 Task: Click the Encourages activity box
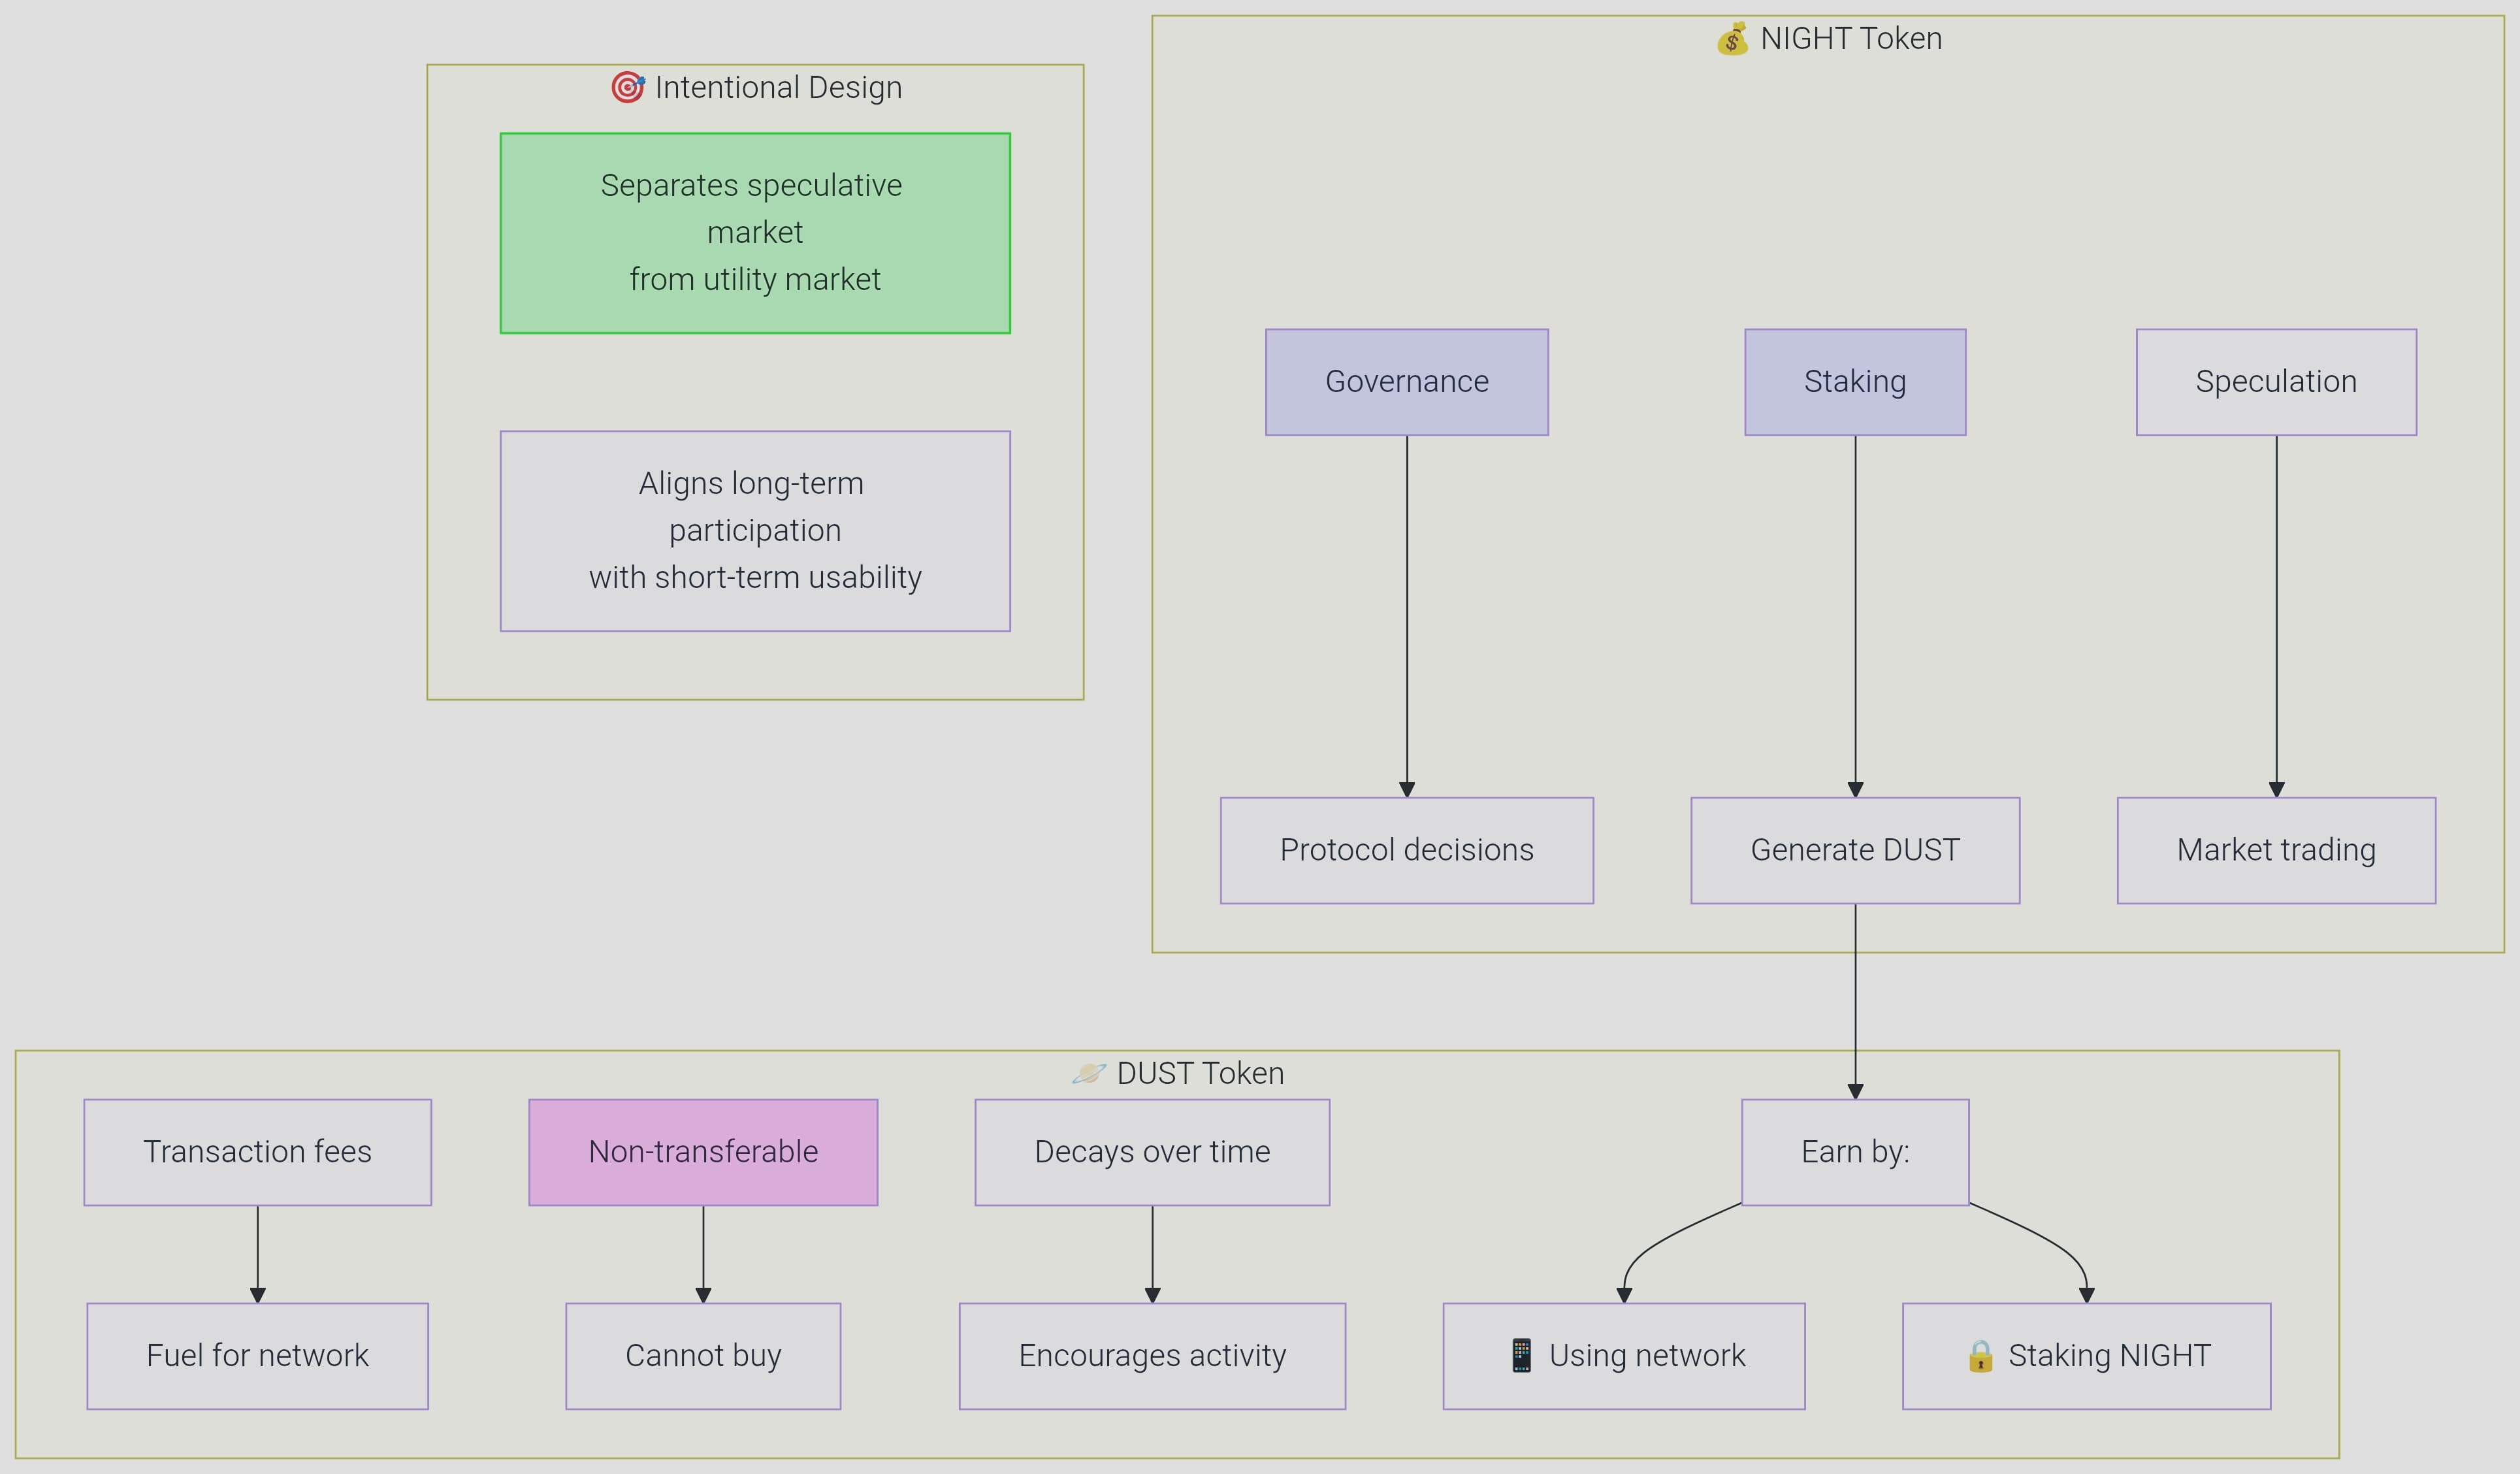click(x=1152, y=1356)
